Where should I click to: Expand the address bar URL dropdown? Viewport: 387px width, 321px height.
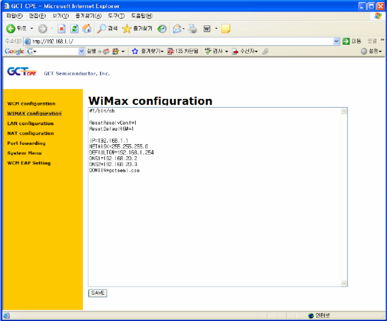(336, 42)
